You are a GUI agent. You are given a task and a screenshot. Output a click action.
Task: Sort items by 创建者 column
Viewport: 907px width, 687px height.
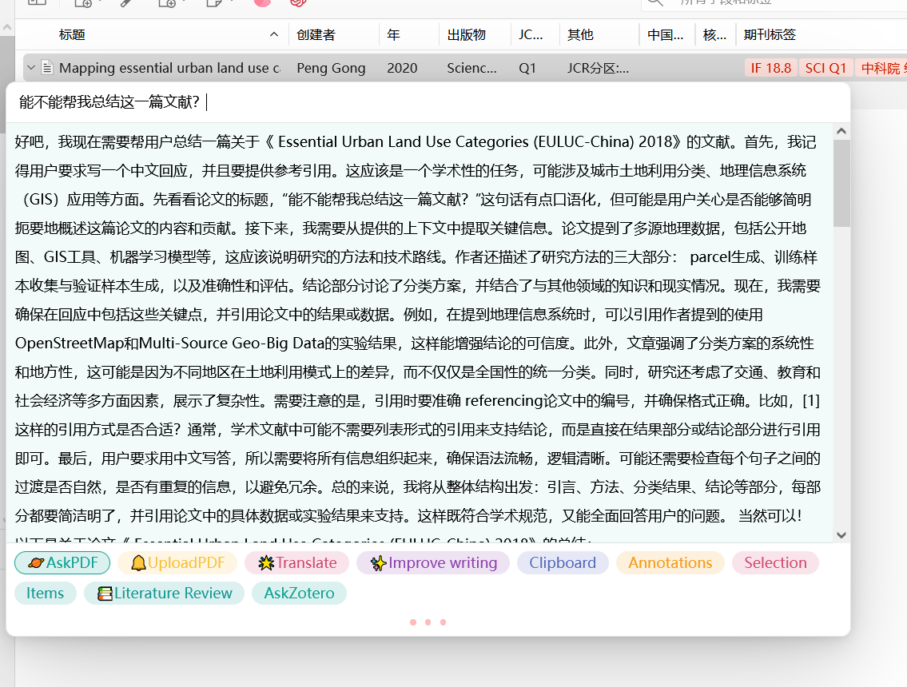coord(316,34)
